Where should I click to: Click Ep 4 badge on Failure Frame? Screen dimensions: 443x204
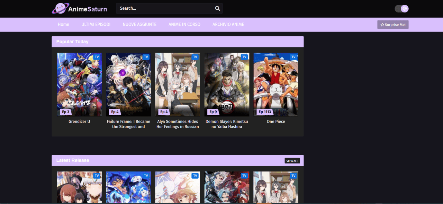[115, 112]
